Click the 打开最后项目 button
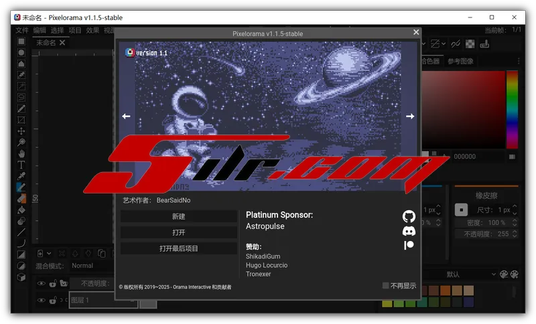The image size is (536, 324). 179,248
